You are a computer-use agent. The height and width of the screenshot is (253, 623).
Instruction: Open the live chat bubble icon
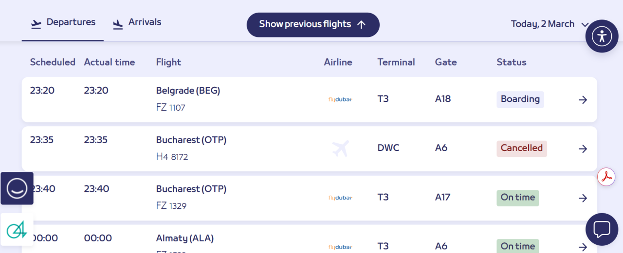(x=602, y=229)
